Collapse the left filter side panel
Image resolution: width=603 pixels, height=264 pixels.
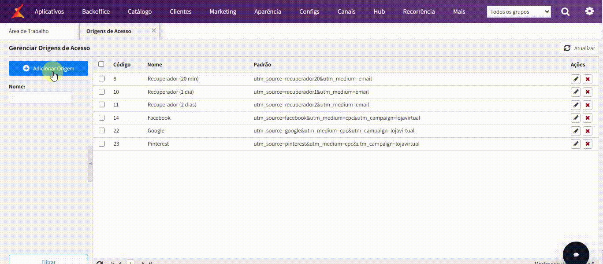[x=90, y=164]
